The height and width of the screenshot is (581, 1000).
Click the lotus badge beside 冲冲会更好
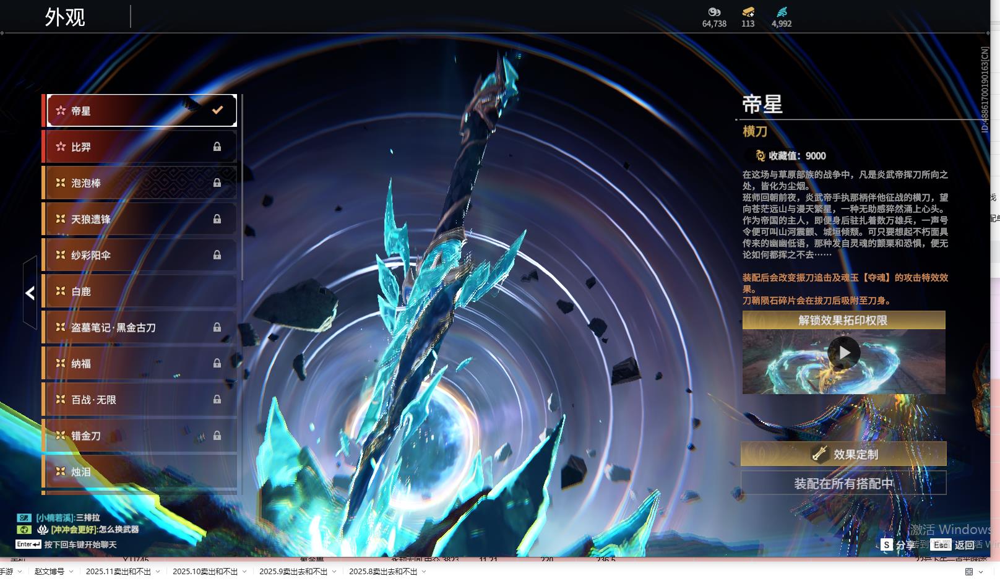43,530
